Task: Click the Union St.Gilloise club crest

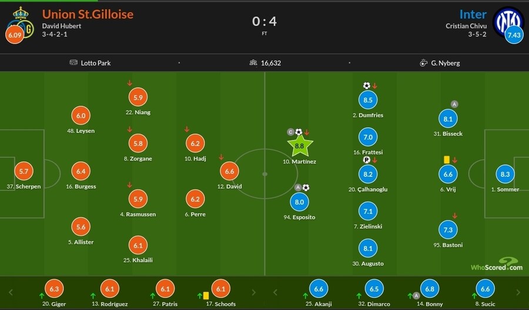Action: 21,22
